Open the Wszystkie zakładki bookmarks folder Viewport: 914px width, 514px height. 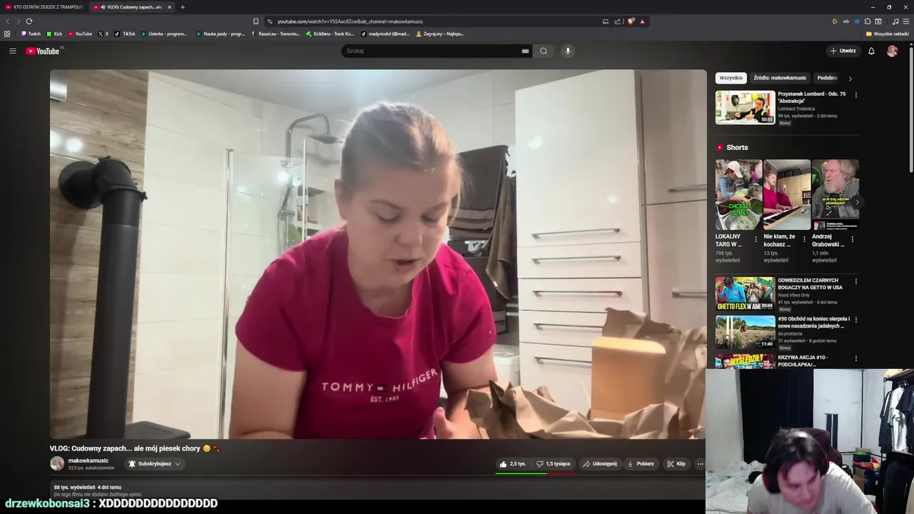887,34
